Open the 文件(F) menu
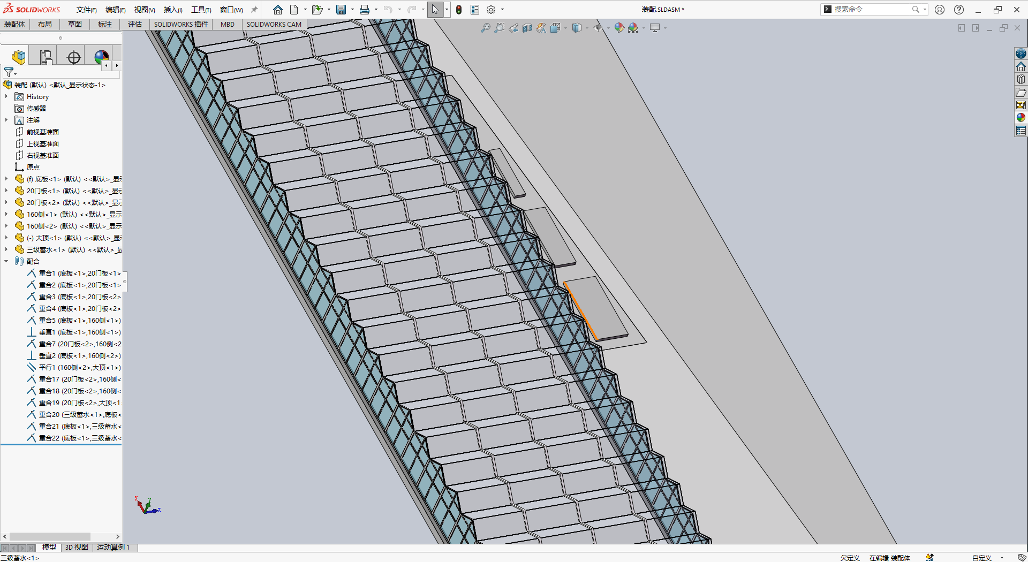This screenshot has height=562, width=1028. 86,10
